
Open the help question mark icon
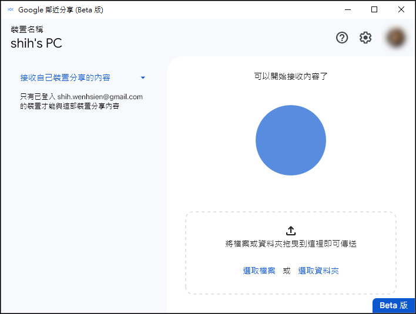[342, 38]
